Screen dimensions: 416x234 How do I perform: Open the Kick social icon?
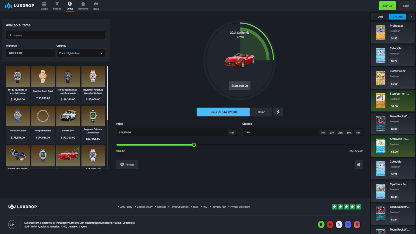(321, 224)
